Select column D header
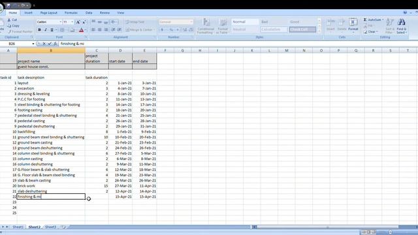This screenshot has height=235, width=418. (x=120, y=50)
